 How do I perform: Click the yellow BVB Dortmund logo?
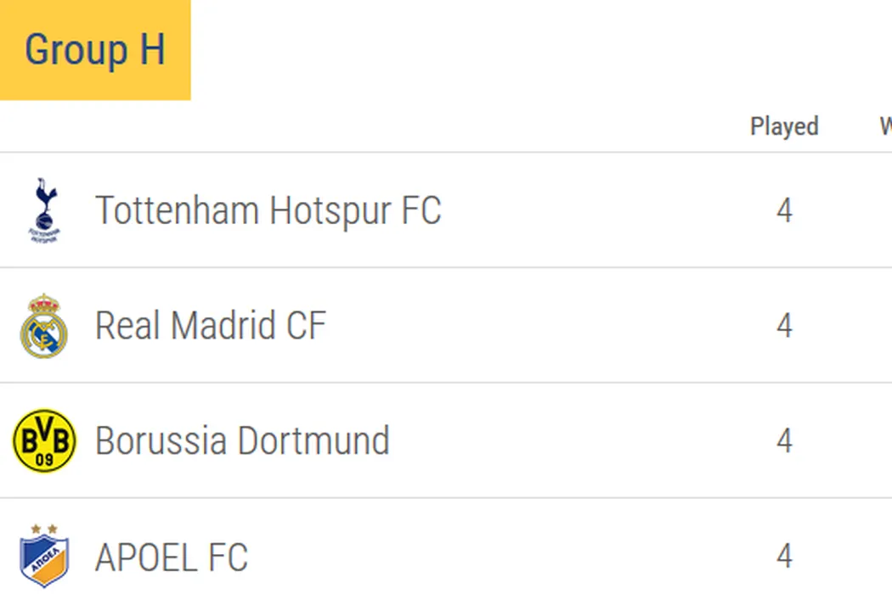click(x=44, y=441)
